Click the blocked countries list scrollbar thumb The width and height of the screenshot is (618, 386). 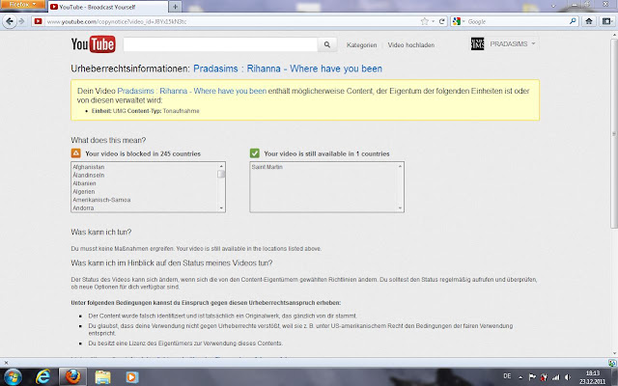(221, 174)
